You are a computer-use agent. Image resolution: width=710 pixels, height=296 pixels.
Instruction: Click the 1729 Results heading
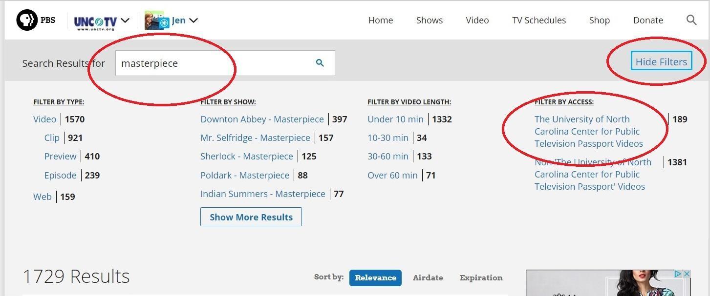[76, 276]
